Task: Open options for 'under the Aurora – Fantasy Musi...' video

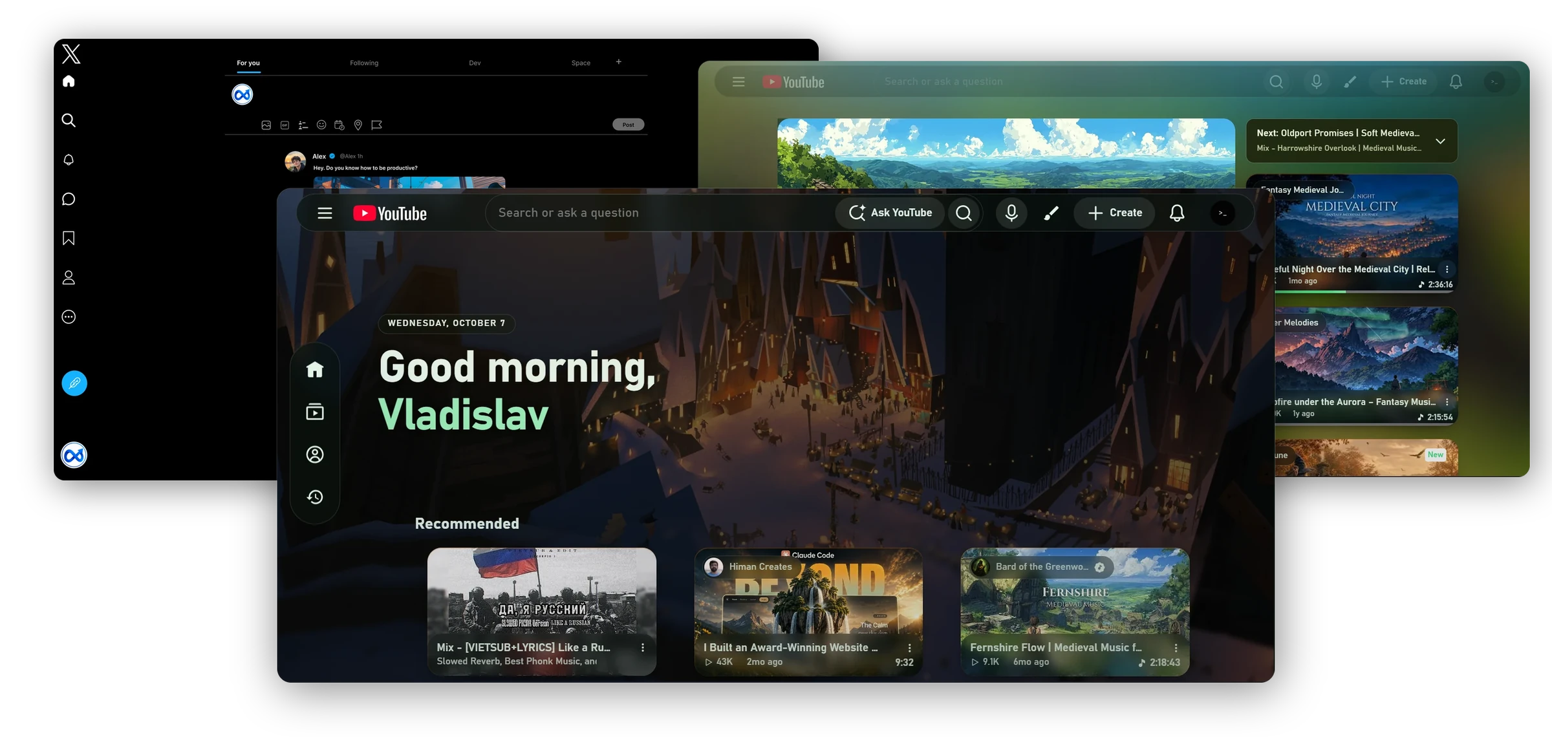Action: click(x=1447, y=401)
